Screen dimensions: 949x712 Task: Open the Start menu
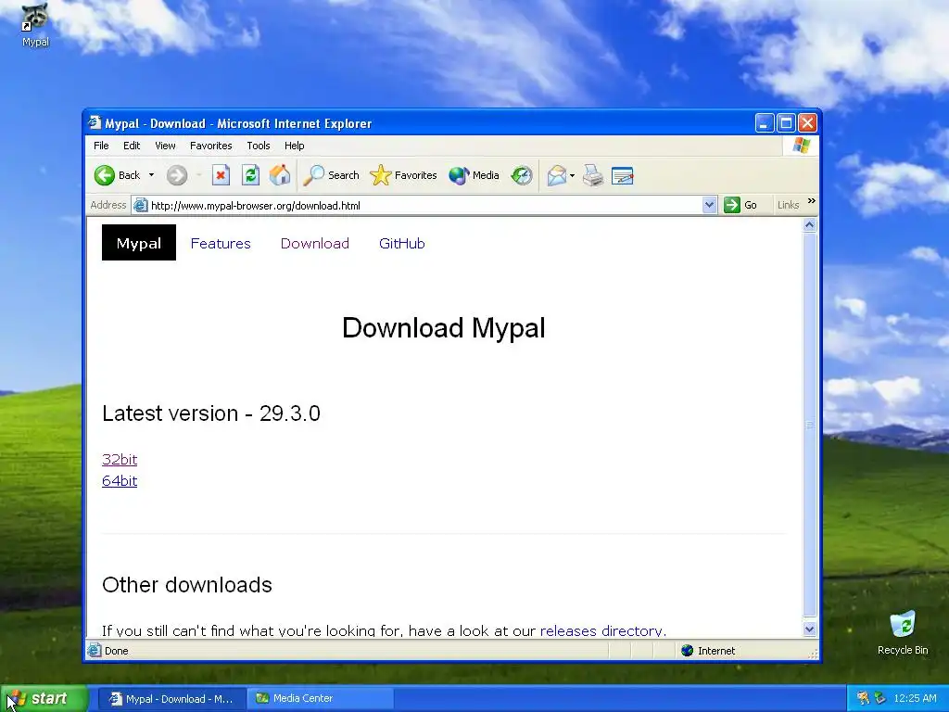pyautogui.click(x=43, y=699)
